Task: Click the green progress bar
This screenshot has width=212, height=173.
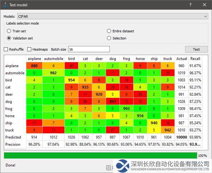Action: point(100,155)
